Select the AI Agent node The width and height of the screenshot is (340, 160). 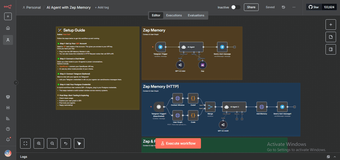pos(191,47)
